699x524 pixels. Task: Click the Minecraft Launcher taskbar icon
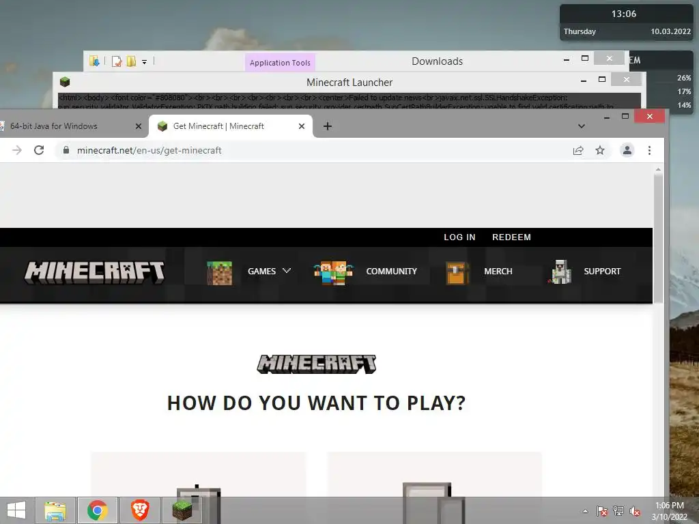coord(182,510)
